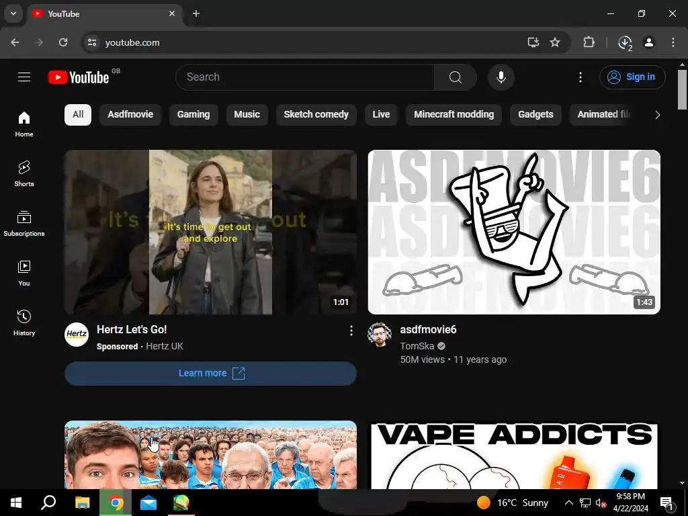Viewport: 688px width, 516px height.
Task: View site information icon in address bar
Action: [91, 42]
